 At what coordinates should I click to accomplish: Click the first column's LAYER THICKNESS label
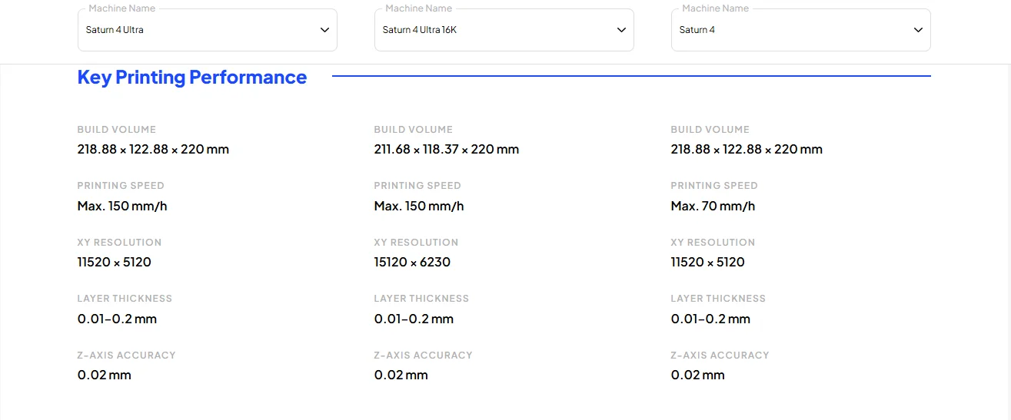click(x=125, y=299)
